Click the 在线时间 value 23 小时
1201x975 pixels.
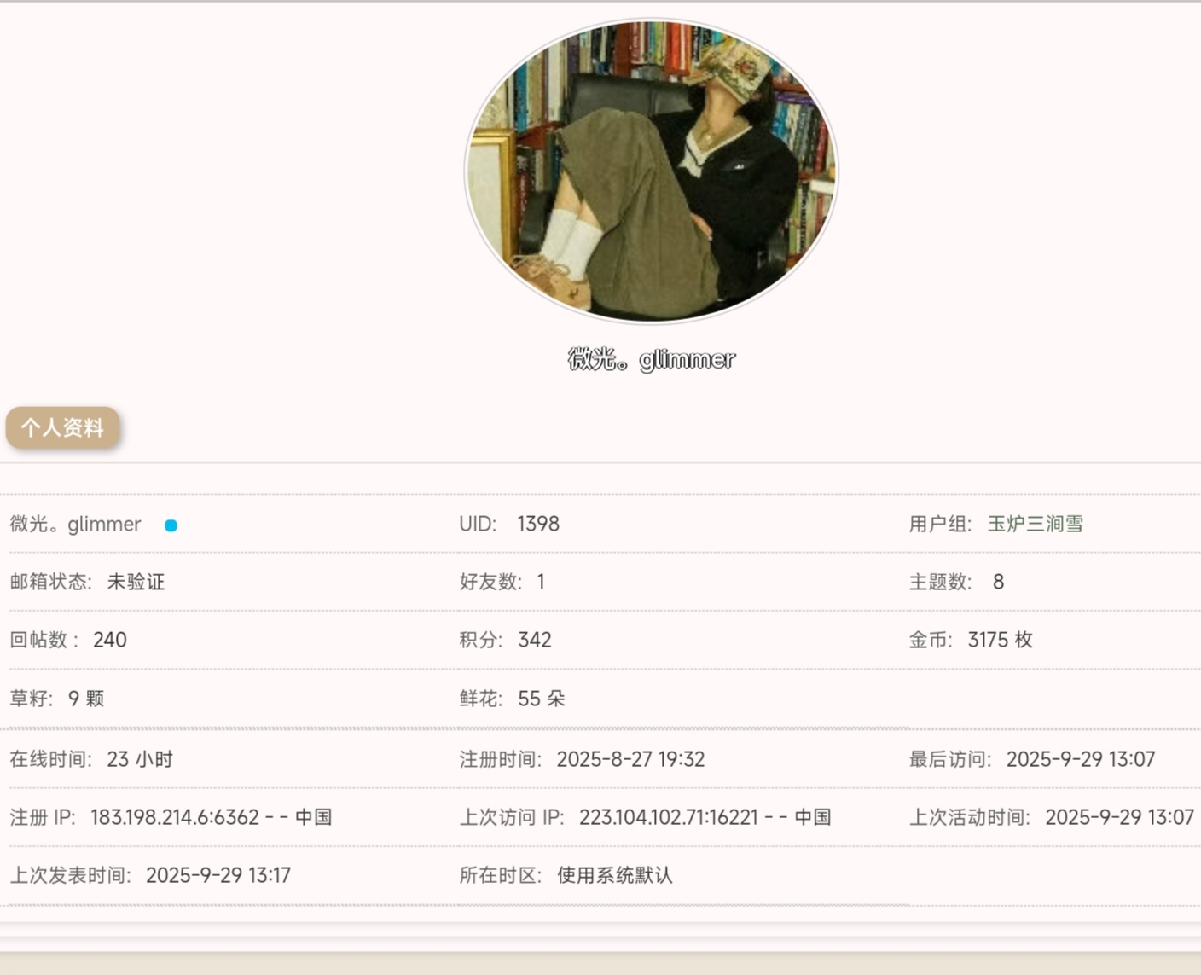140,759
